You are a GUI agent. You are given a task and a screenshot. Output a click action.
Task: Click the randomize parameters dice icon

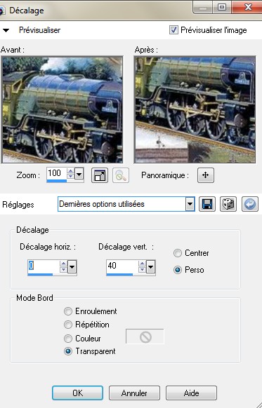[228, 204]
